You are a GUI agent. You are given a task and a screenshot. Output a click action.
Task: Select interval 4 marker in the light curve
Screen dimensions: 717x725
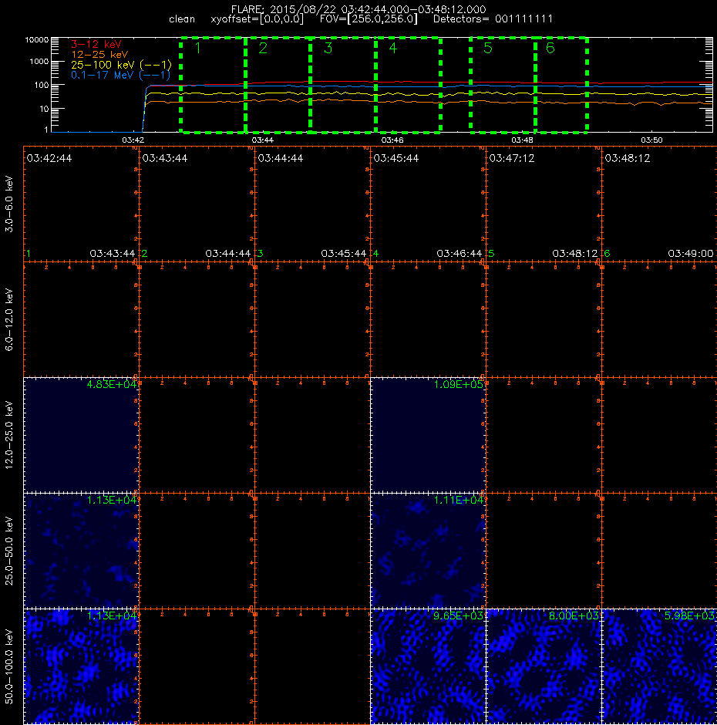[x=393, y=48]
